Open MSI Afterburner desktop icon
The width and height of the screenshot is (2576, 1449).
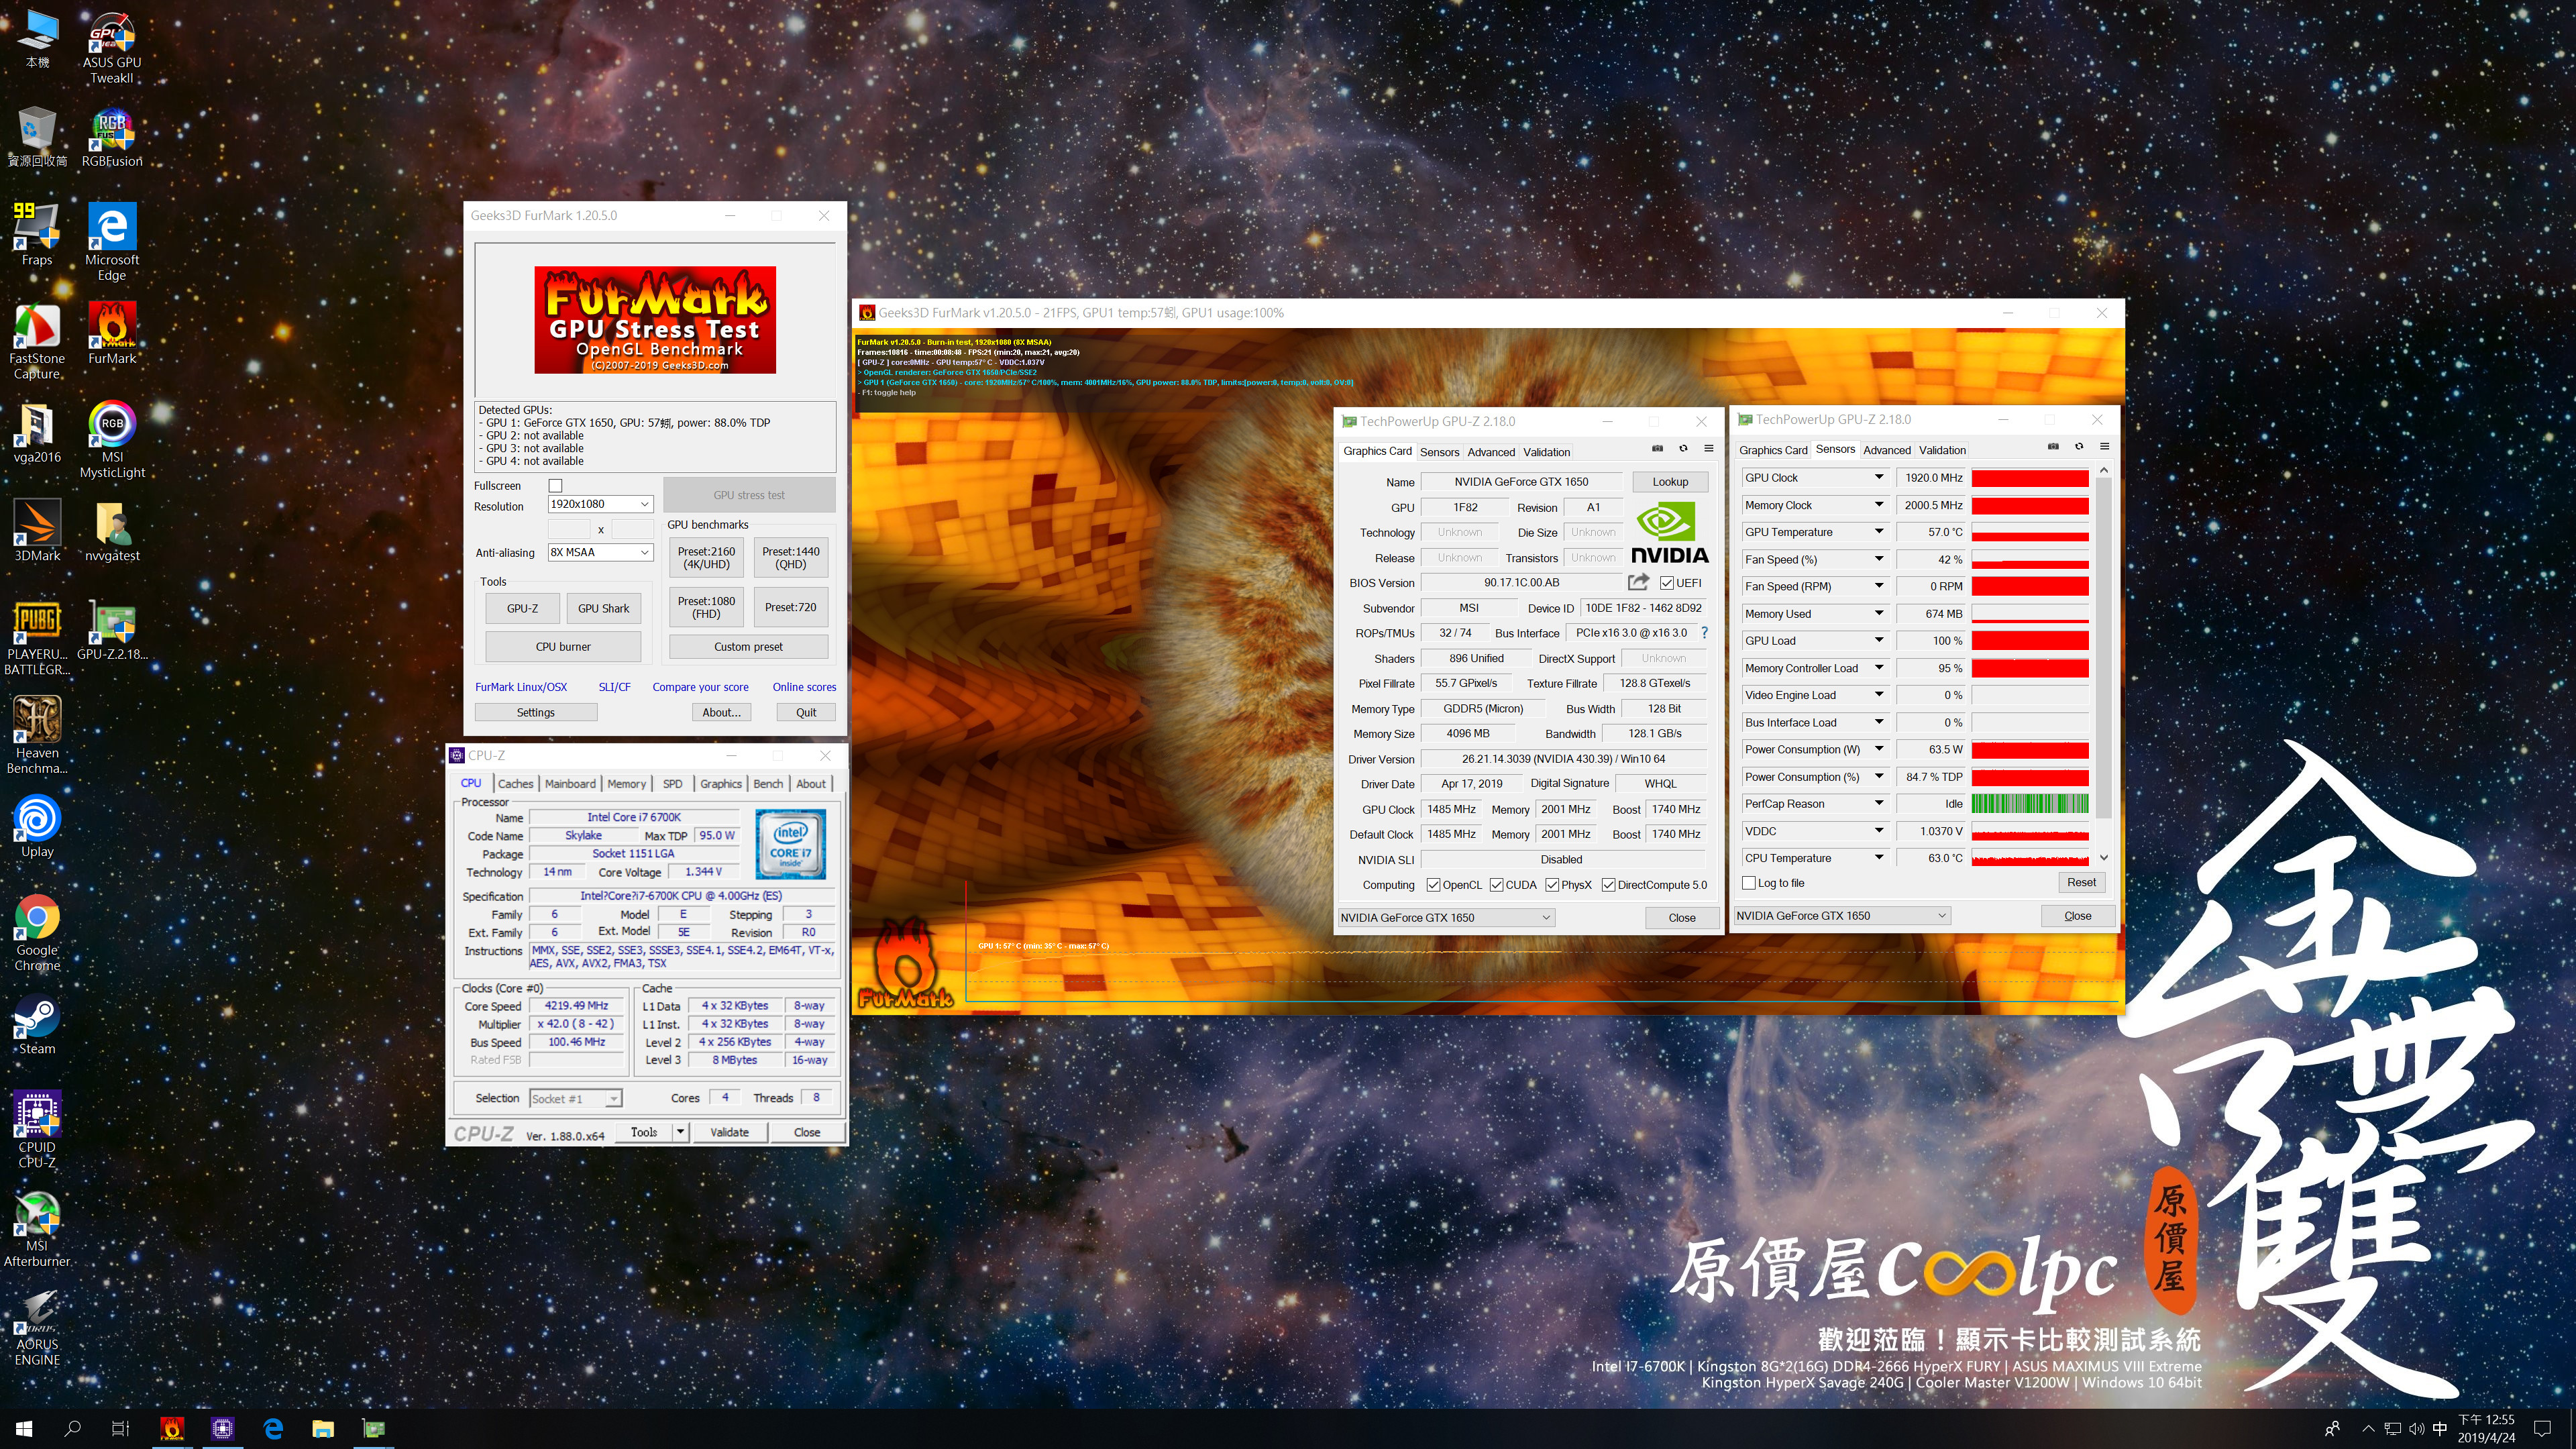click(37, 1229)
